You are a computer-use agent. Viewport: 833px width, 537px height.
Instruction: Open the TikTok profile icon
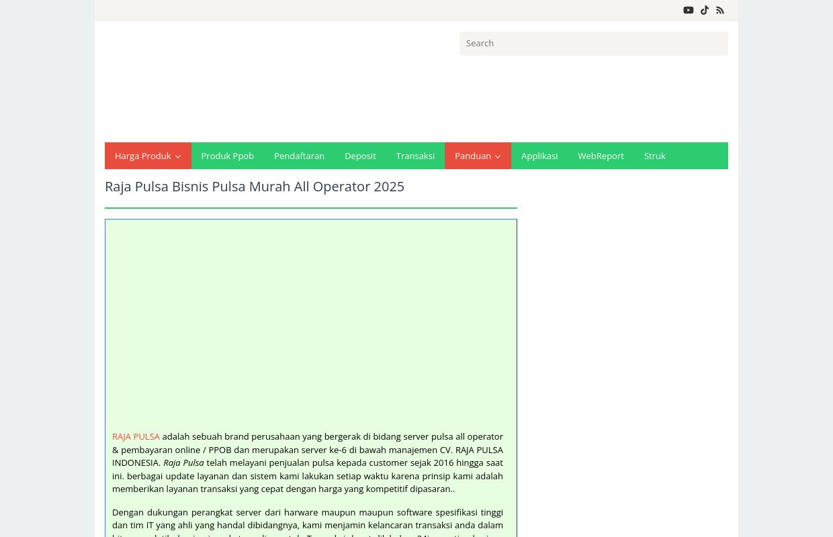pyautogui.click(x=705, y=10)
